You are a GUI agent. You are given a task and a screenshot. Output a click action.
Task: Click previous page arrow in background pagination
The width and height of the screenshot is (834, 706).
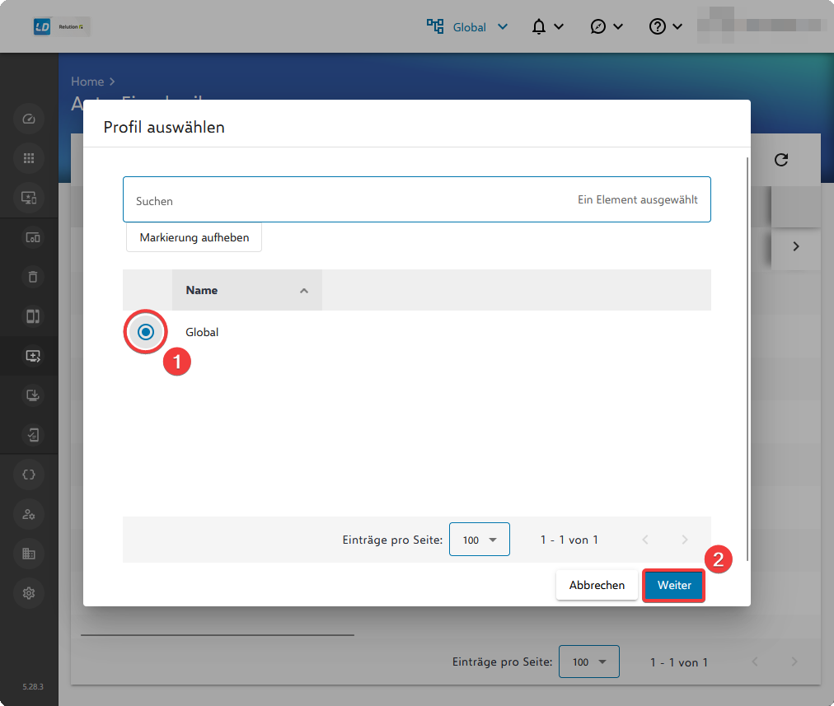point(755,662)
